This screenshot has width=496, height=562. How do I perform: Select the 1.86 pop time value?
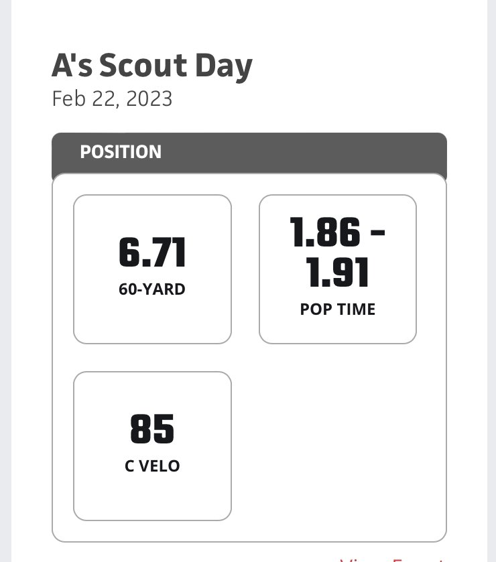pos(325,232)
